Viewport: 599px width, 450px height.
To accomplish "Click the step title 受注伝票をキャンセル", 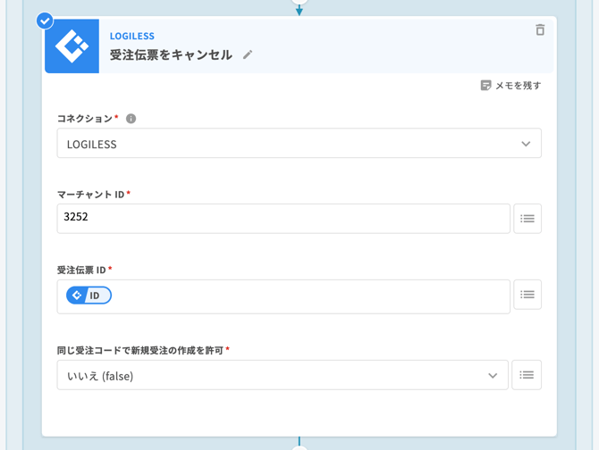I will 171,55.
